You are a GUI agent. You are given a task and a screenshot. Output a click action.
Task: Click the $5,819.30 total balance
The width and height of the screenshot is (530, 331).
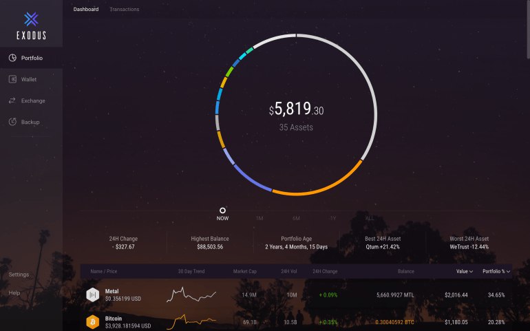(x=296, y=109)
